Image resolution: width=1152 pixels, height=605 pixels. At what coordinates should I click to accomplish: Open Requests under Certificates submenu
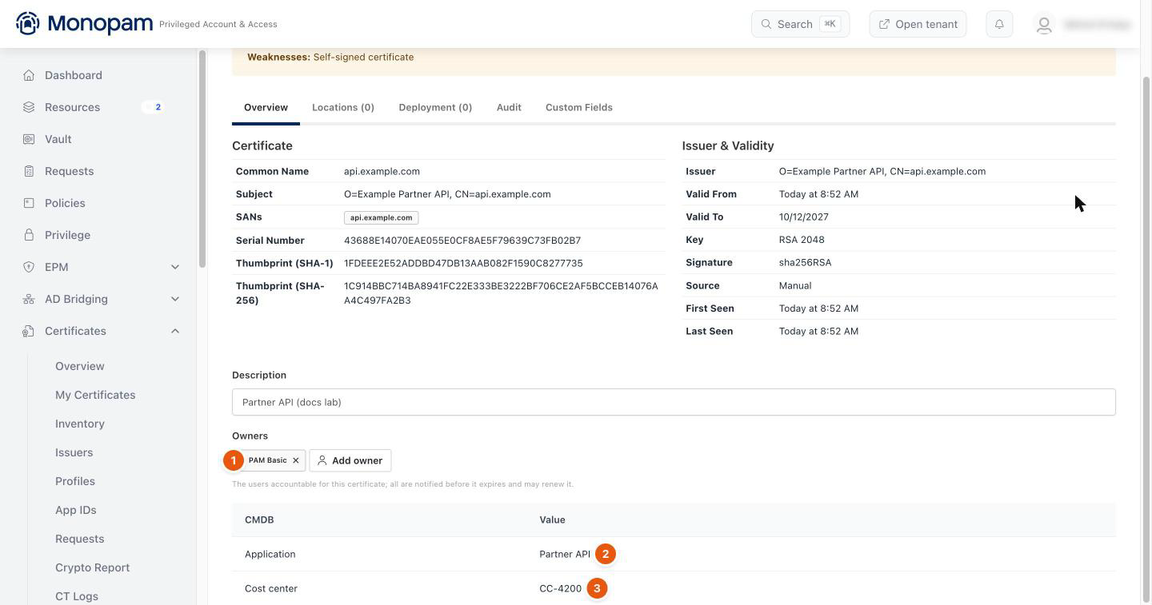click(80, 539)
